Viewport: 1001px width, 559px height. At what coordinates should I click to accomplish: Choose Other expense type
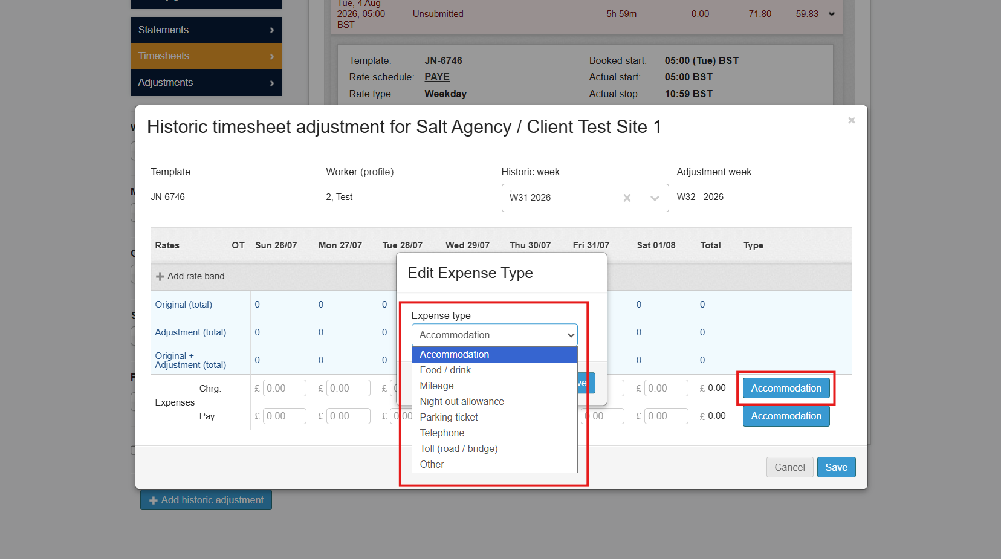494,464
